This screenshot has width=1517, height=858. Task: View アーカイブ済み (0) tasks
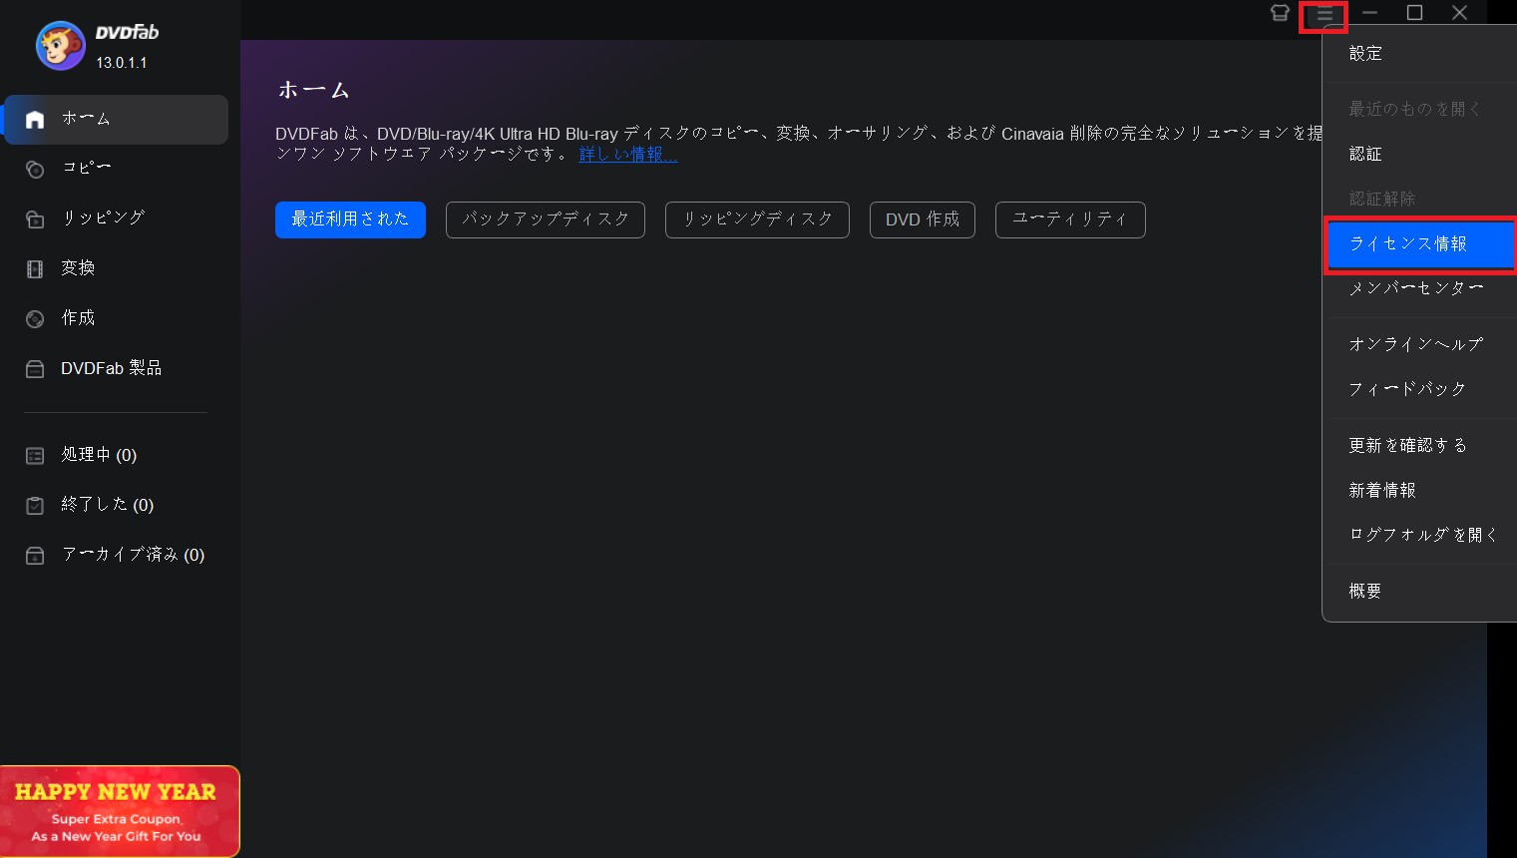116,556
